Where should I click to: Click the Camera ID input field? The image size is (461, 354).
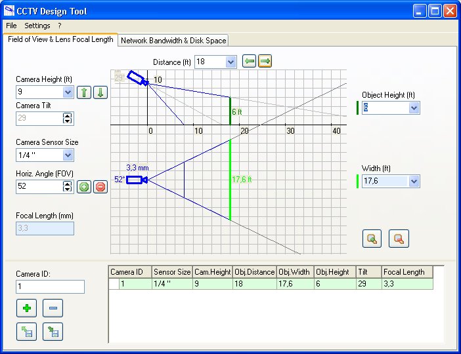[50, 286]
